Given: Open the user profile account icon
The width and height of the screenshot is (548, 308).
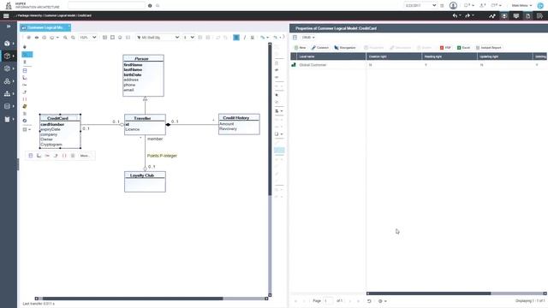Looking at the screenshot, I should tap(453, 6).
